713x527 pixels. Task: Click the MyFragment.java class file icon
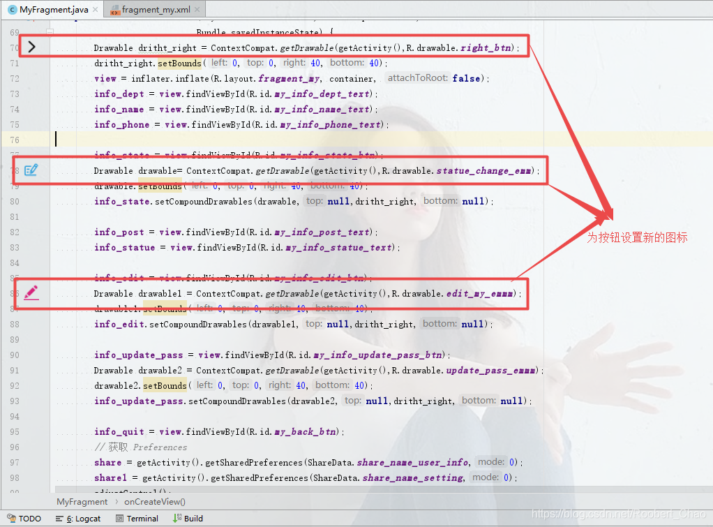[13, 10]
